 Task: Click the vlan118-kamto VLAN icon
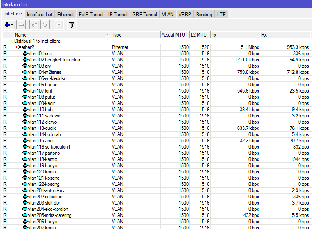25,159
